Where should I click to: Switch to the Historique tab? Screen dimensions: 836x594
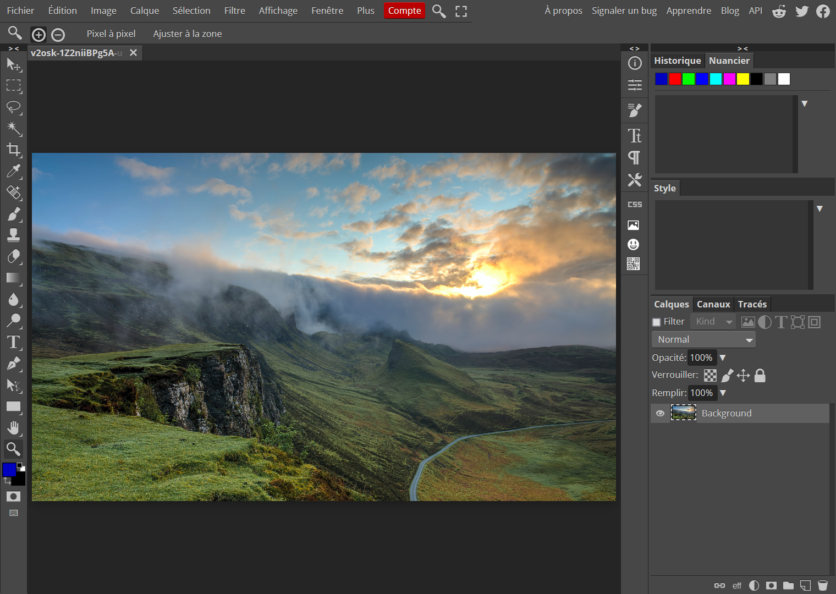coord(678,61)
